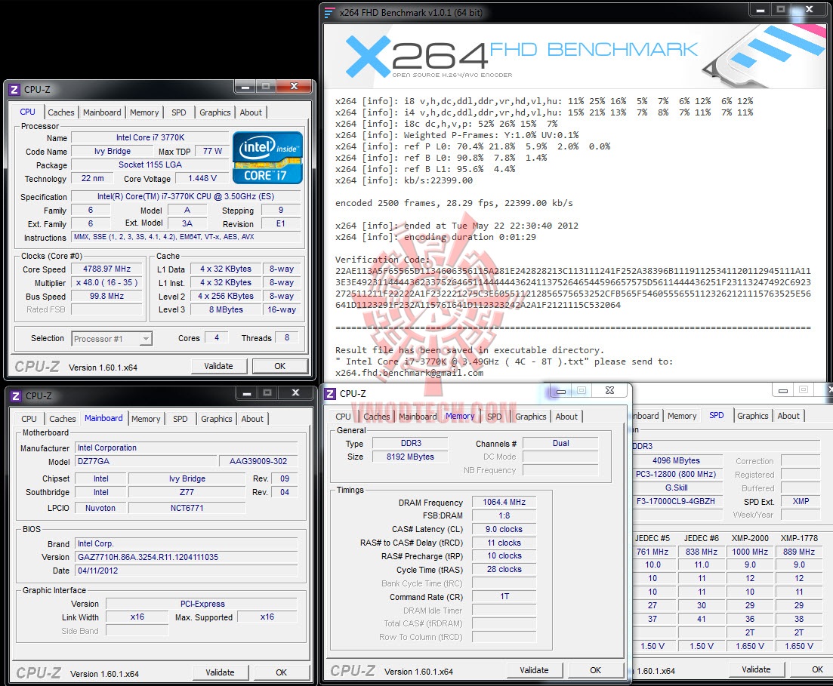Open About tab in the SPD CPU-Z window
The height and width of the screenshot is (686, 833).
[x=788, y=417]
